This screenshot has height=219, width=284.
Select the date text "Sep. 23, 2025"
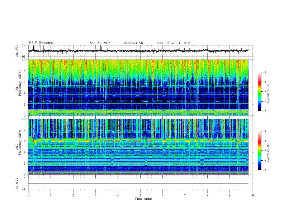[100, 43]
